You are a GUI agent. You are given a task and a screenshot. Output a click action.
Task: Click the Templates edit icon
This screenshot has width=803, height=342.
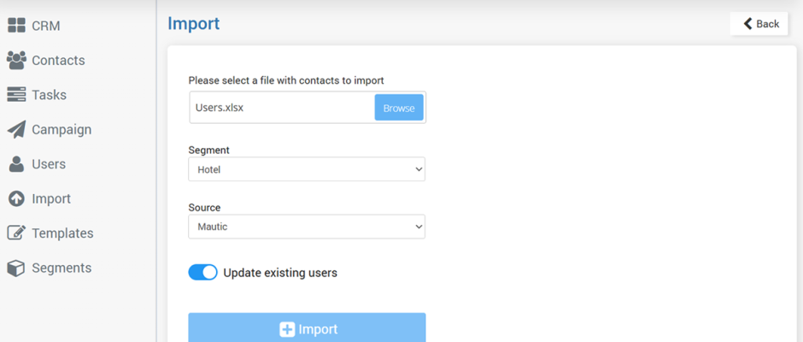pyautogui.click(x=16, y=233)
